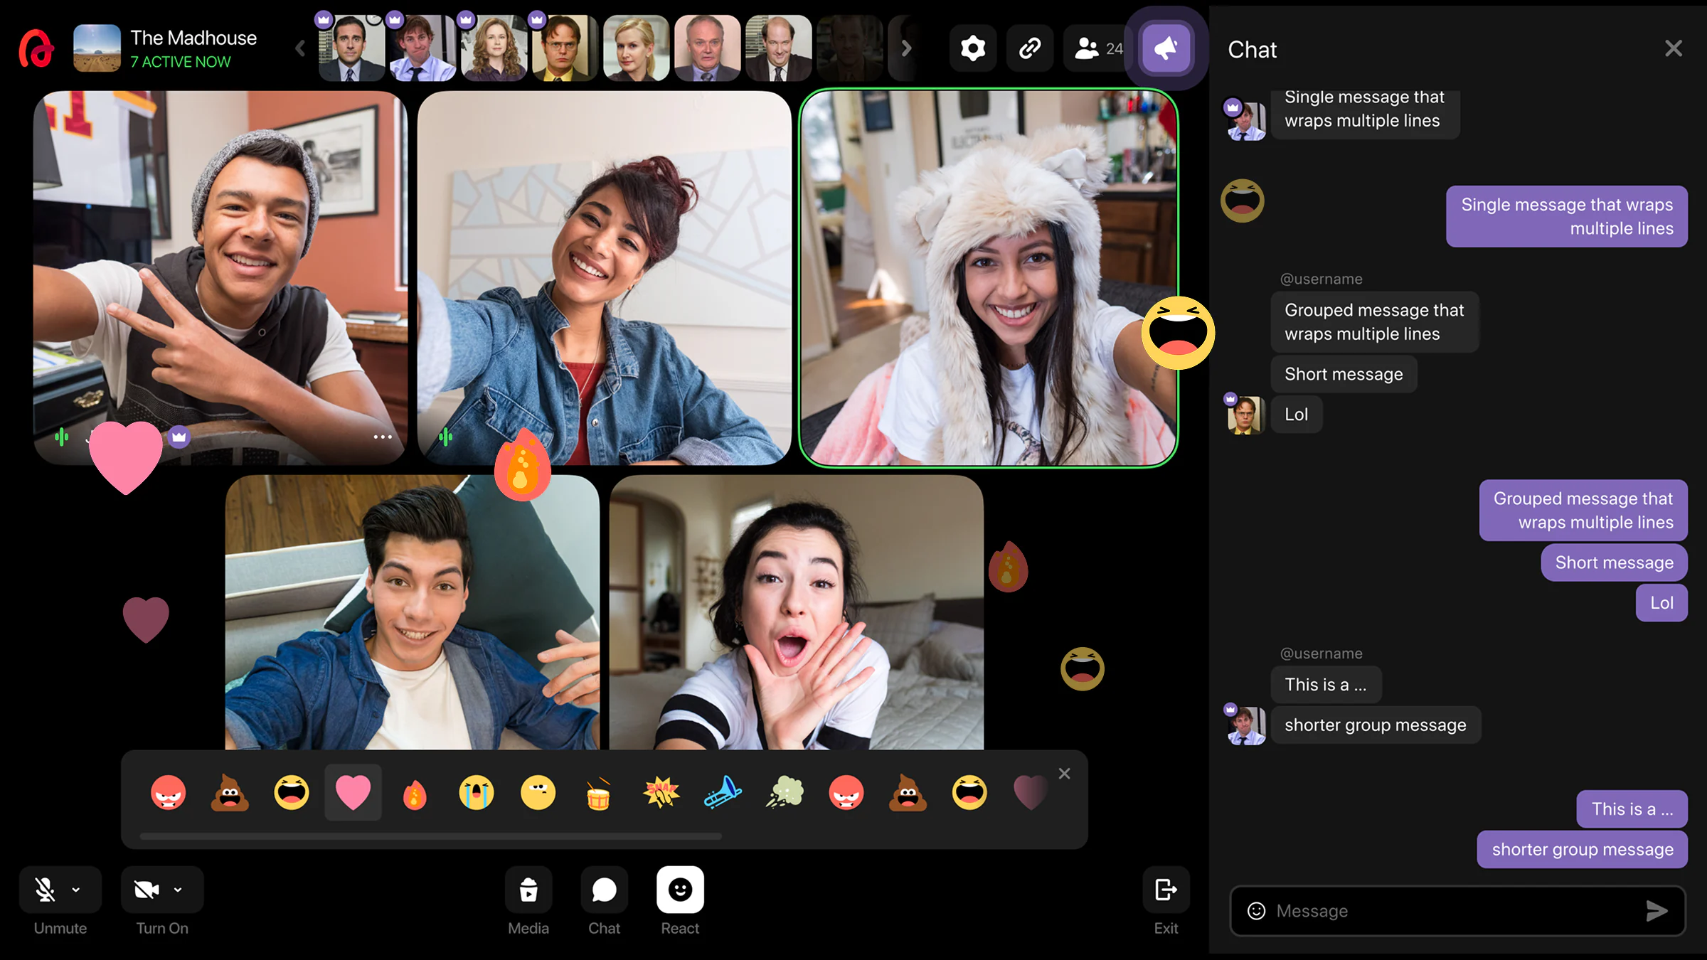Open emoji picker in message box
This screenshot has height=960, width=1707.
click(x=1257, y=911)
